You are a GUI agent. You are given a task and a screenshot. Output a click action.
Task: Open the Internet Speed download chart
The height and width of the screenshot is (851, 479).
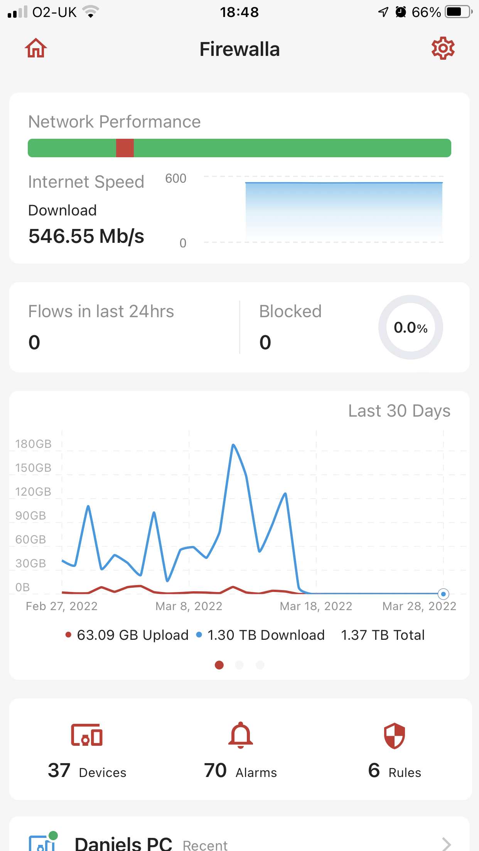point(343,210)
